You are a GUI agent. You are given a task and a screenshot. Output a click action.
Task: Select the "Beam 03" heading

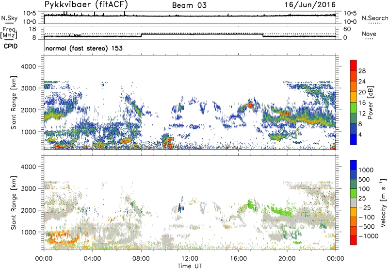tap(189, 5)
